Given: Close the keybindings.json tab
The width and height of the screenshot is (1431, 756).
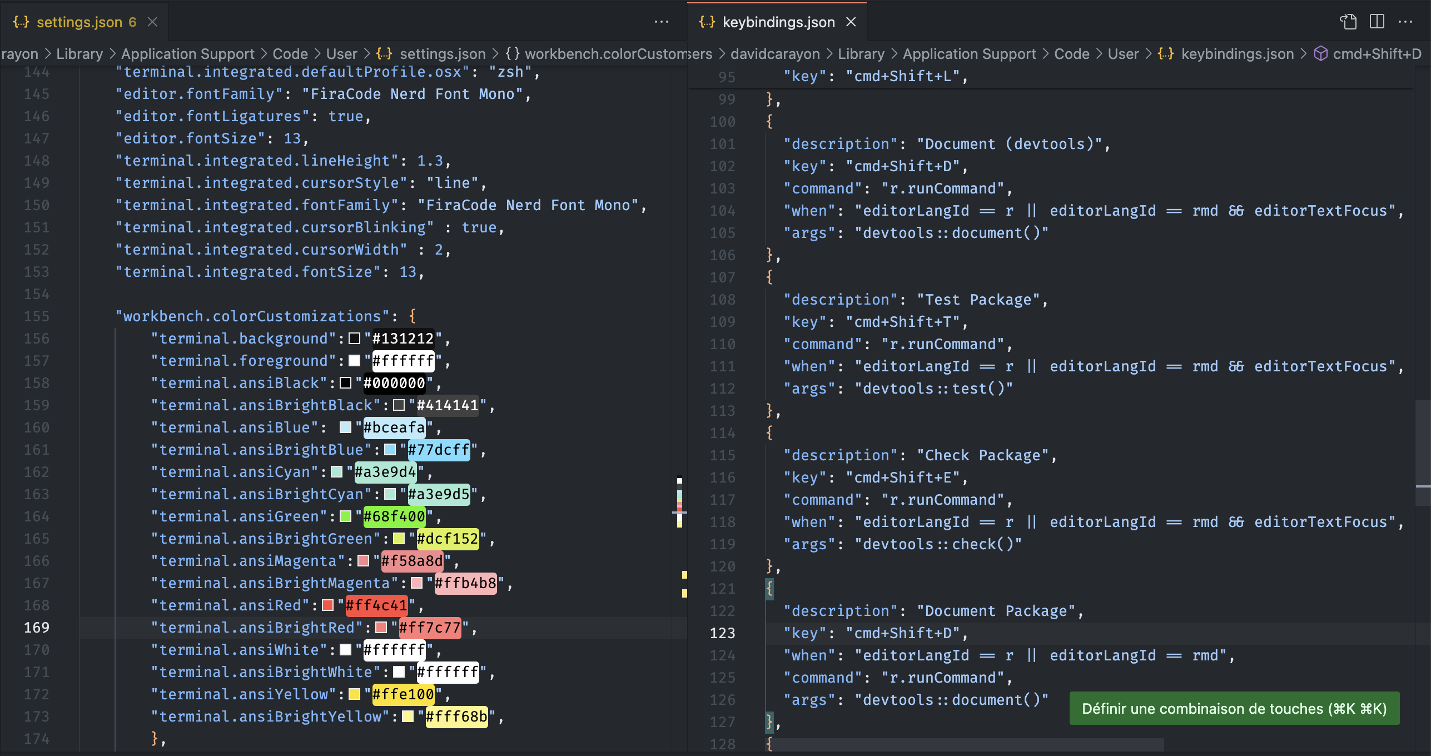Looking at the screenshot, I should 851,22.
